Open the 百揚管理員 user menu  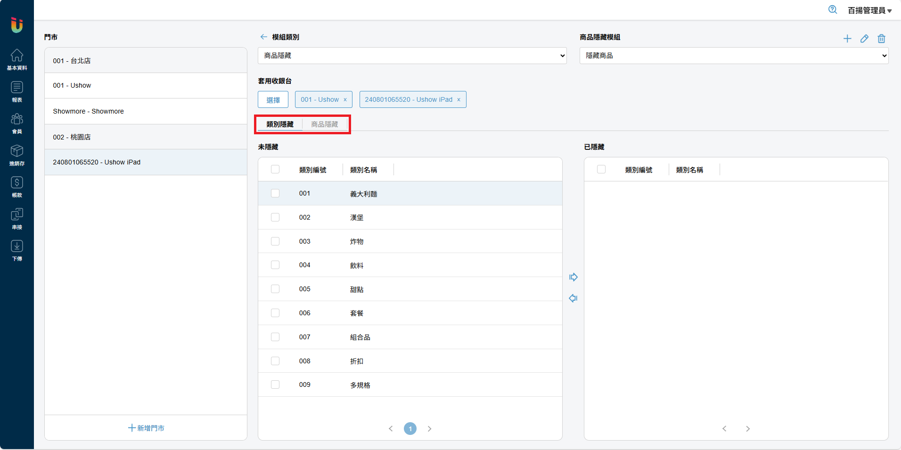[869, 10]
